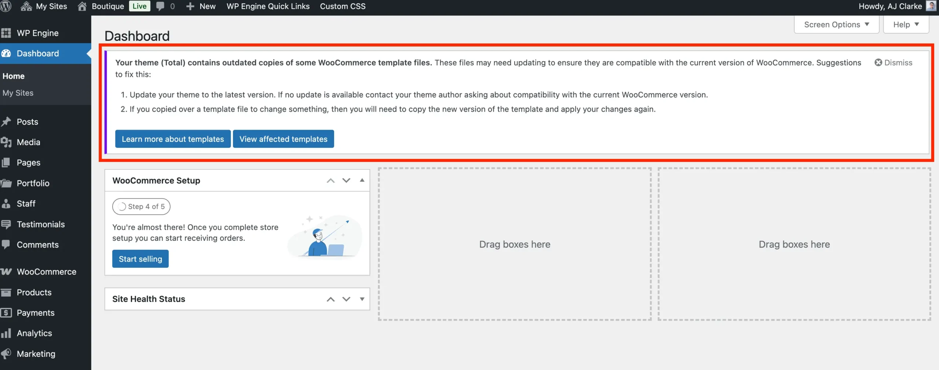Select Home in Dashboard submenu
The image size is (939, 370).
click(x=14, y=76)
